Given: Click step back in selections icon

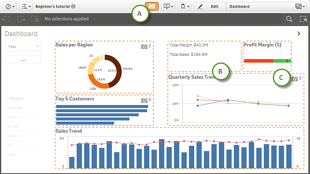Looking at the screenshot, I should click(6, 19).
